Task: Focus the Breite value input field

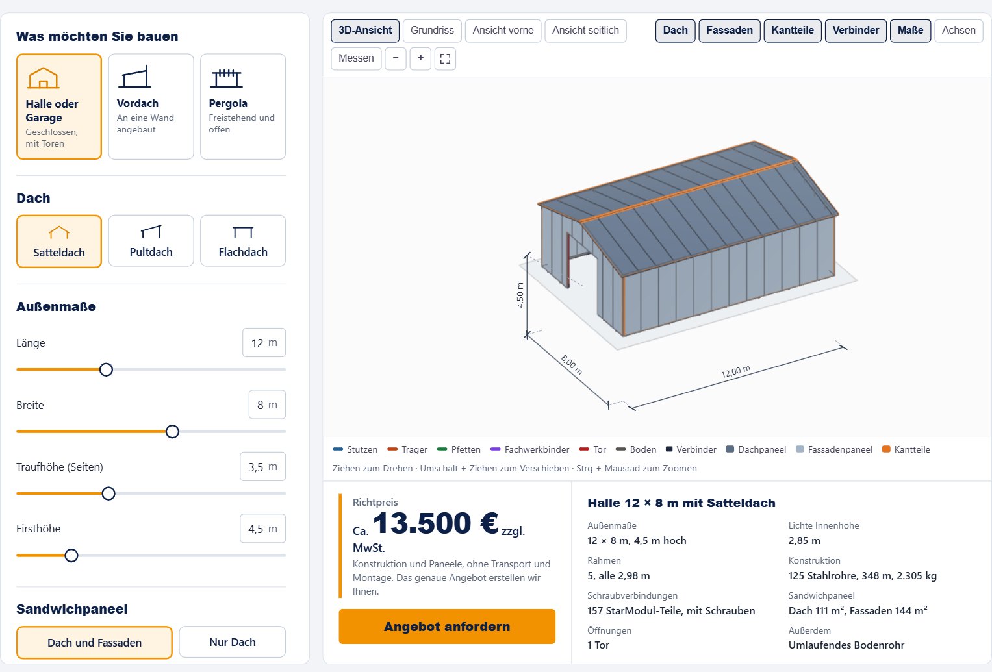Action: click(267, 405)
